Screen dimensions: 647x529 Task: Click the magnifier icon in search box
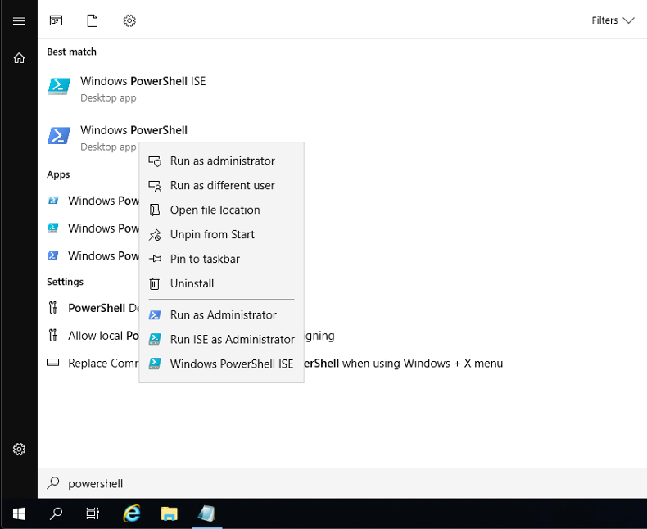tap(53, 483)
